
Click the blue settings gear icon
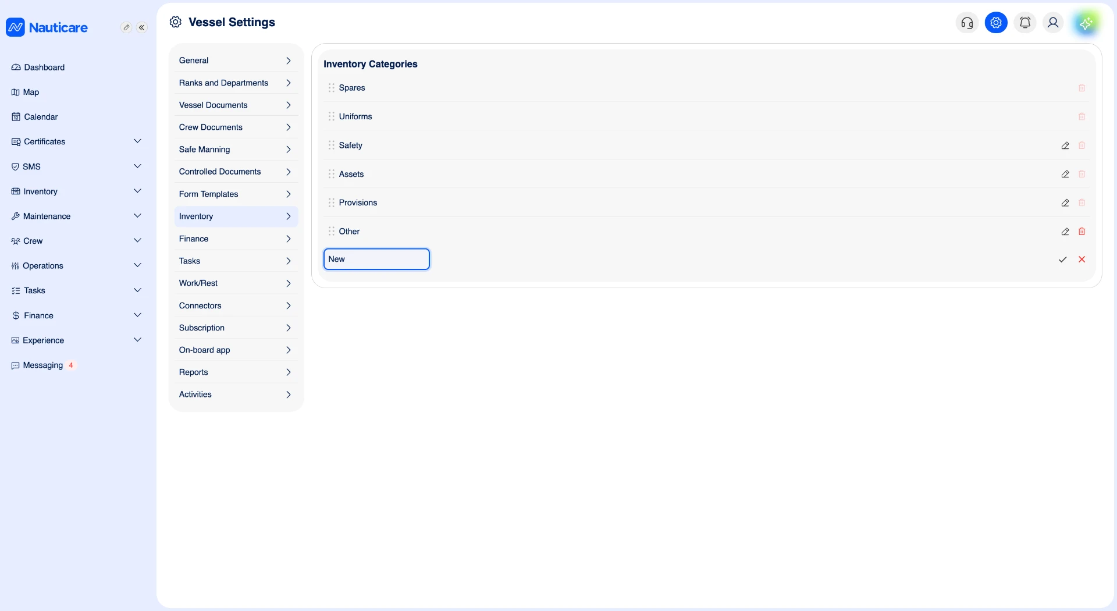[996, 23]
